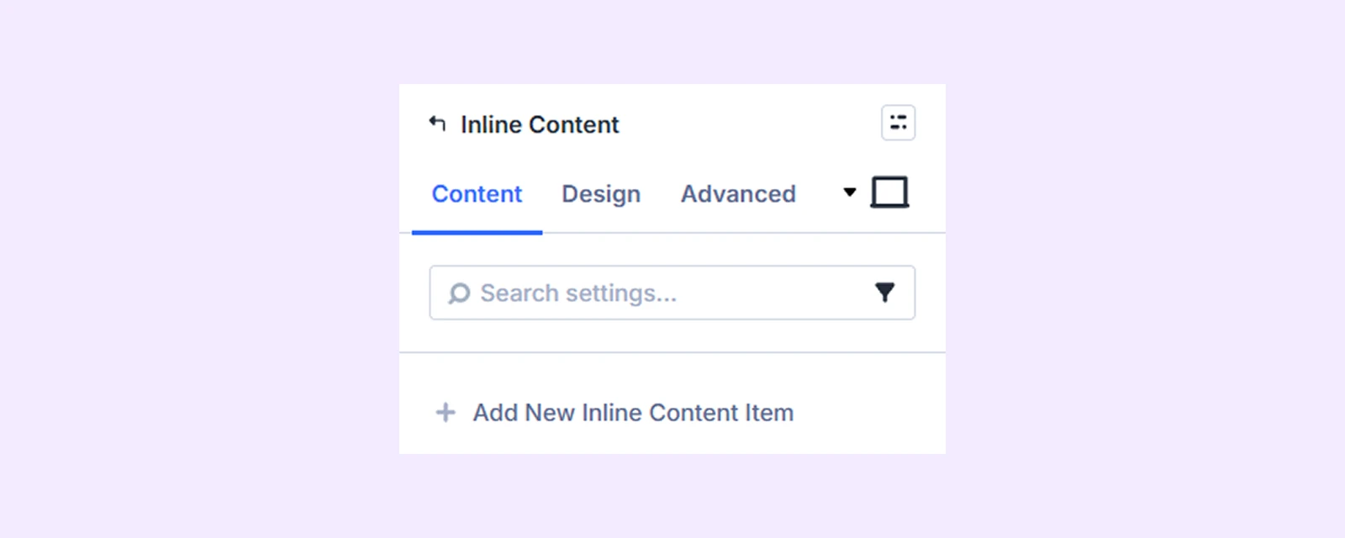Click the magnifier icon in search box
Screen dimensions: 1345x538
click(x=459, y=293)
